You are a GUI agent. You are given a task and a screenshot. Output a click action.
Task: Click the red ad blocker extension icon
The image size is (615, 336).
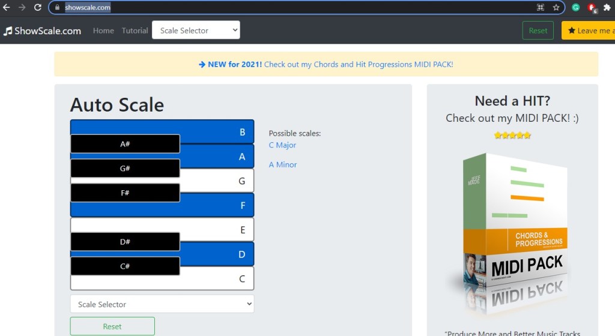pyautogui.click(x=591, y=8)
